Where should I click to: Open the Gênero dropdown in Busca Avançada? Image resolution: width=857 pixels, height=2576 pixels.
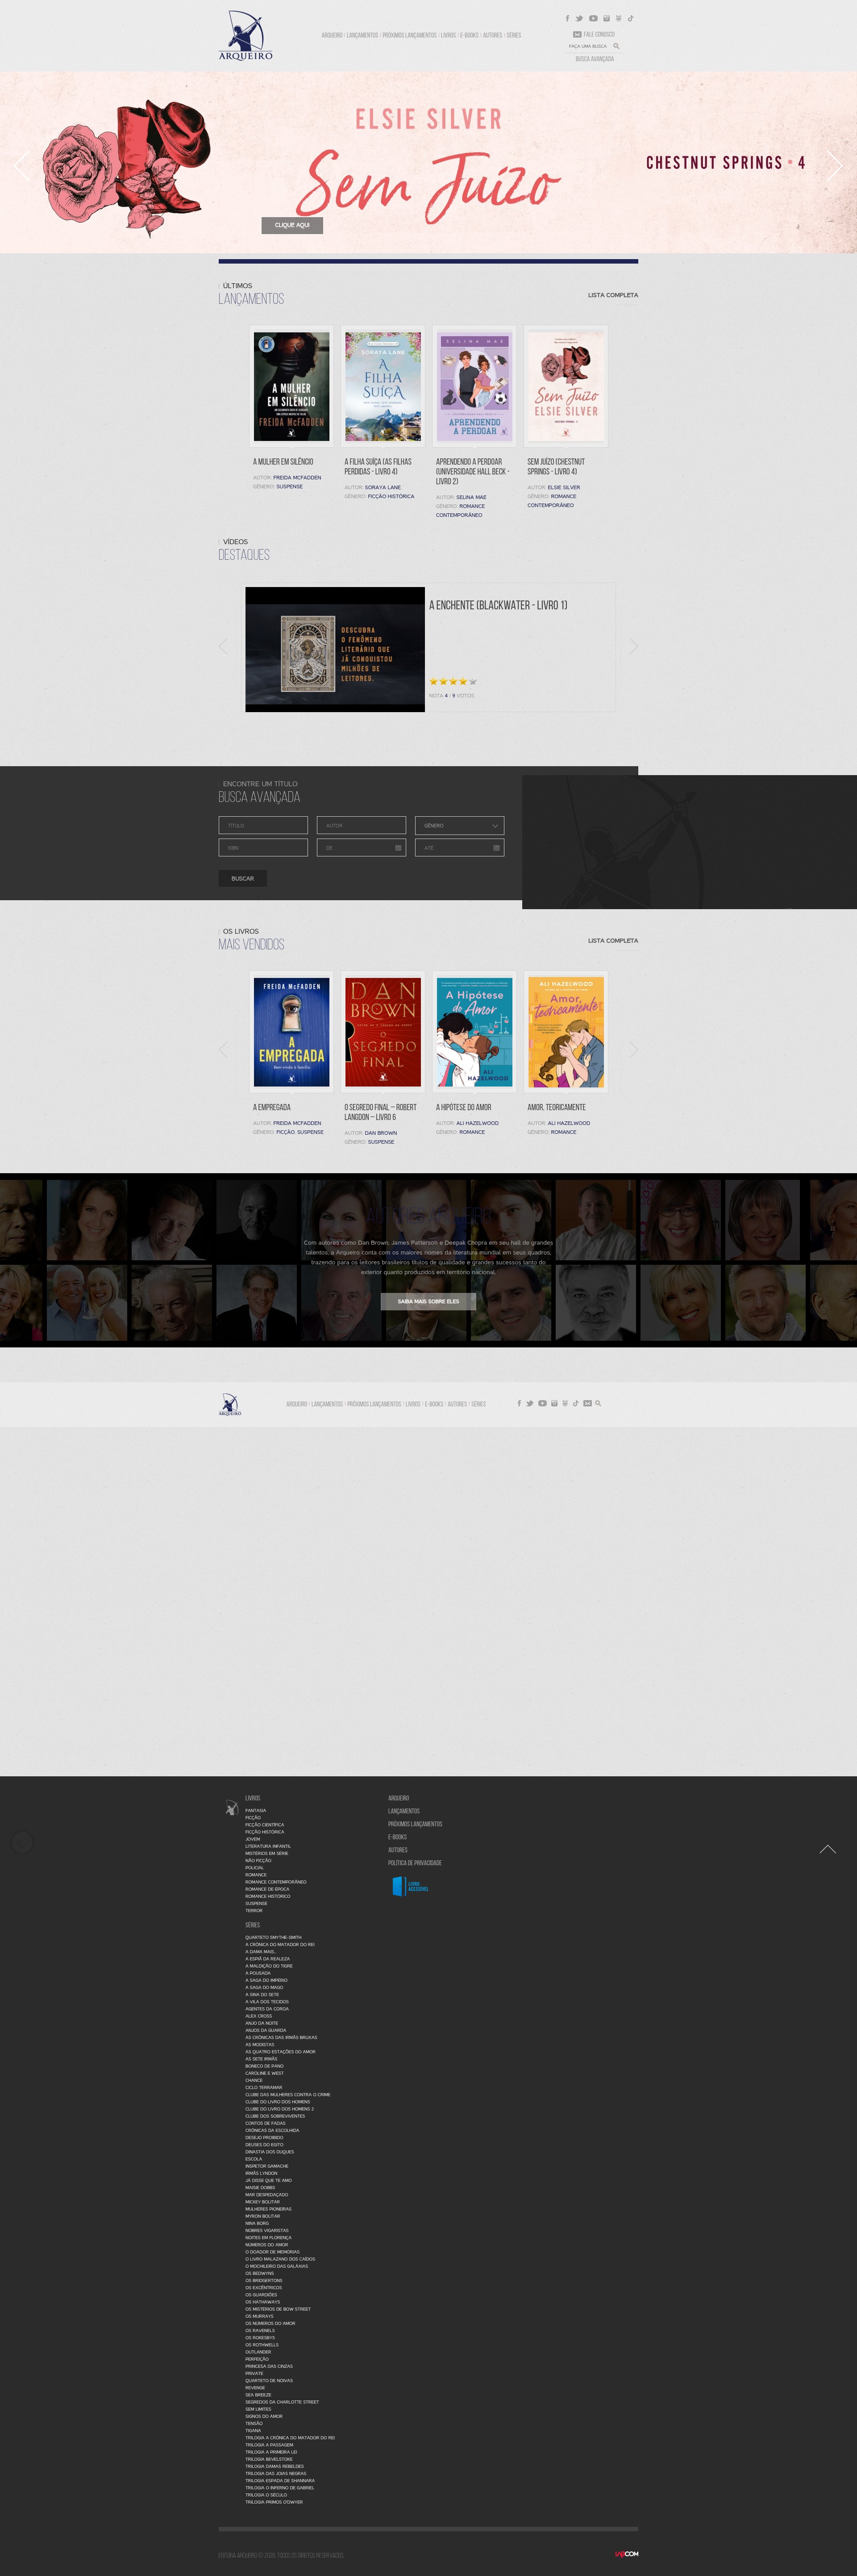point(459,825)
